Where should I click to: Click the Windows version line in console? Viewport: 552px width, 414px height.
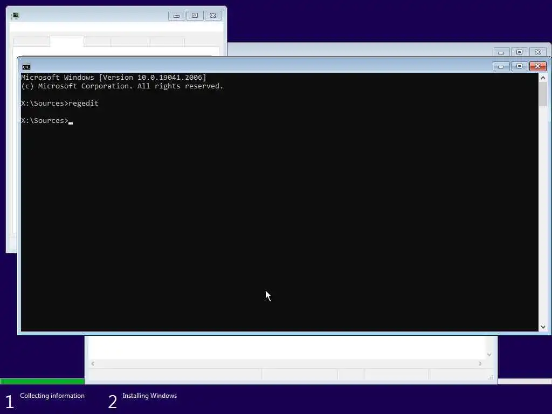(x=114, y=78)
